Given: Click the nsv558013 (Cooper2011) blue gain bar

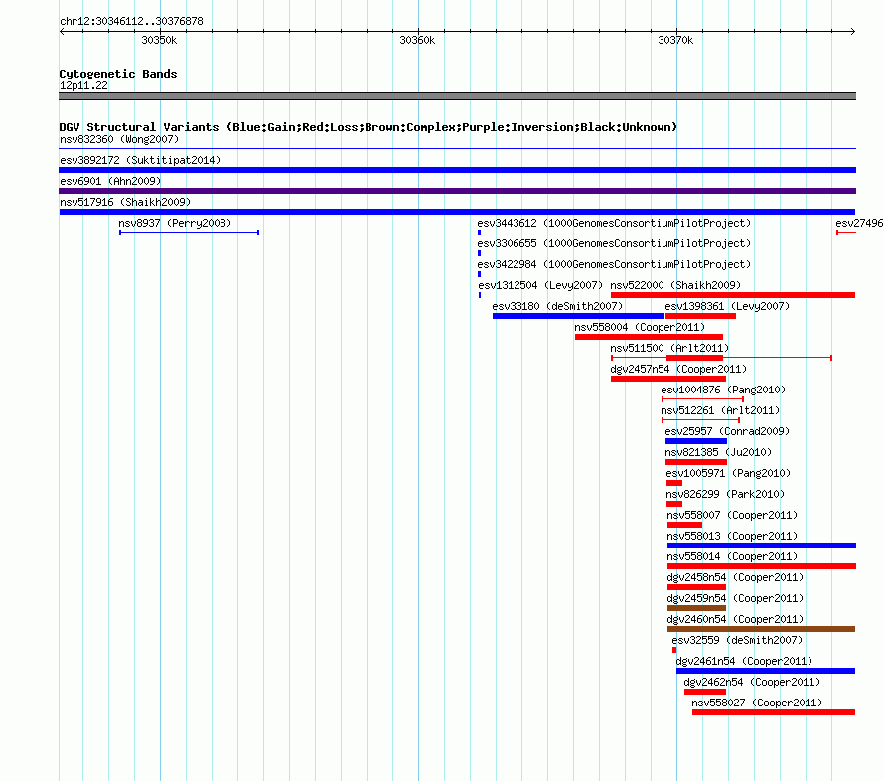Looking at the screenshot, I should tap(762, 546).
